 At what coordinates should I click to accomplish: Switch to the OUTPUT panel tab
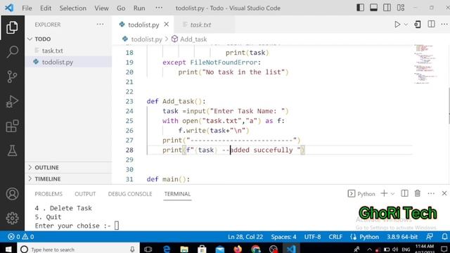85,194
